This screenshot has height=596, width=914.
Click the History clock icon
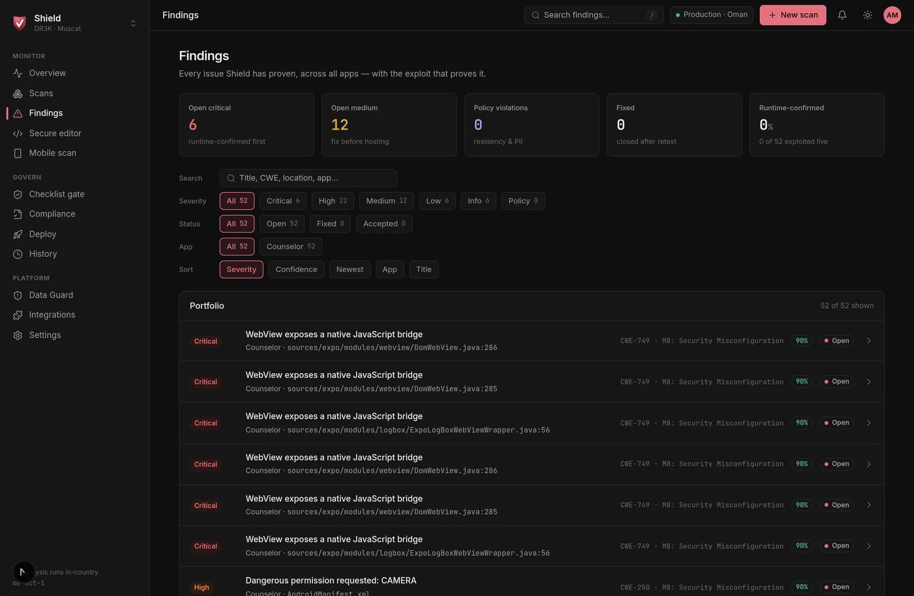(x=18, y=254)
